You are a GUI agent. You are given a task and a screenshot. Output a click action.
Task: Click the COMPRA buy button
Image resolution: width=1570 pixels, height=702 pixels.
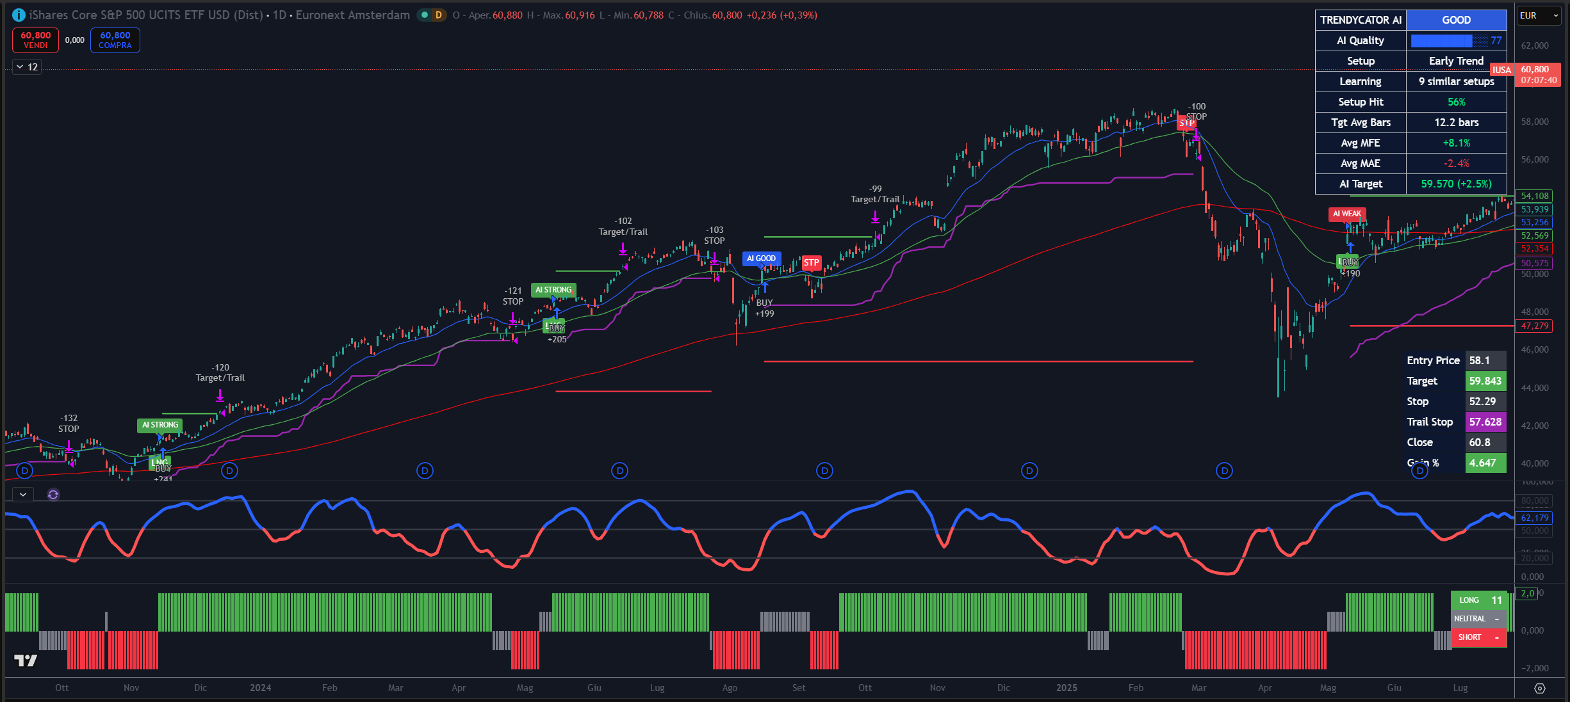115,40
